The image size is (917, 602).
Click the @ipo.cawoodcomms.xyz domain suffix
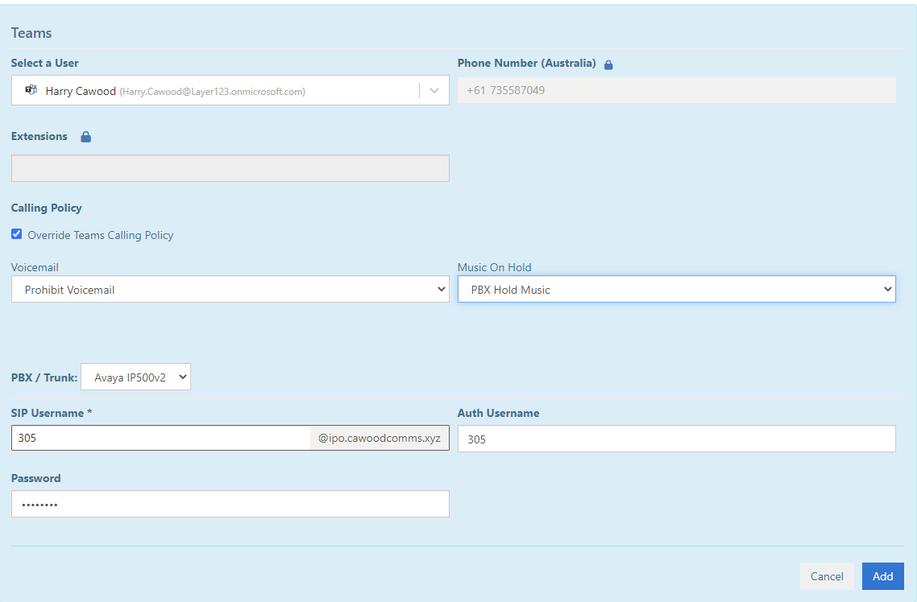[x=380, y=438]
